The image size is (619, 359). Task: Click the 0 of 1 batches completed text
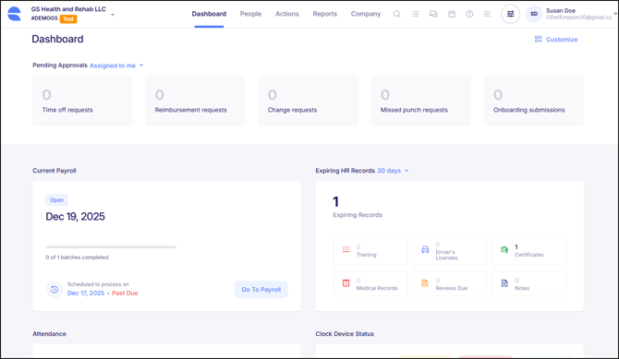[x=77, y=257]
